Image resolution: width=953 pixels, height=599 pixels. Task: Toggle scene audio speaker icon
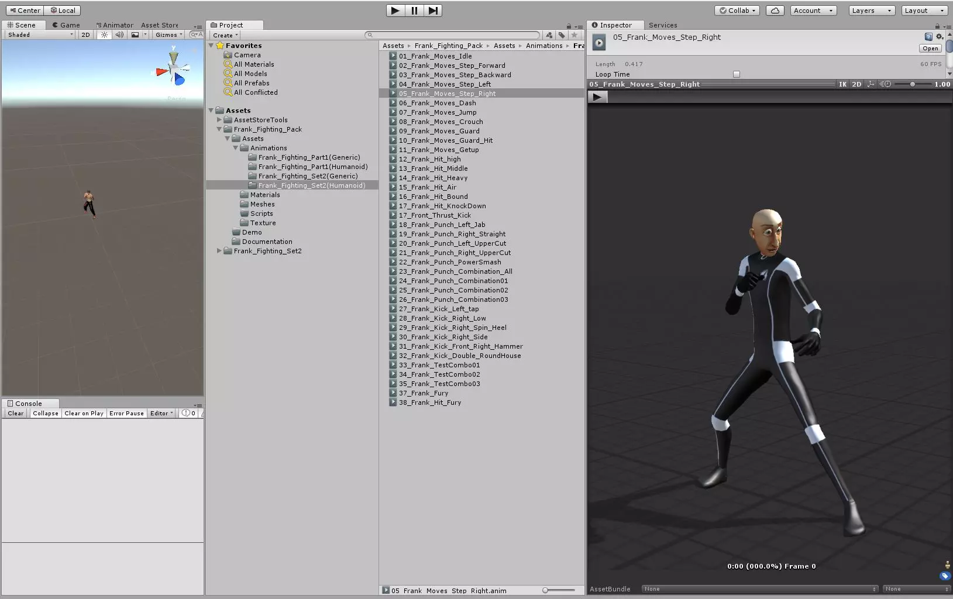click(119, 35)
